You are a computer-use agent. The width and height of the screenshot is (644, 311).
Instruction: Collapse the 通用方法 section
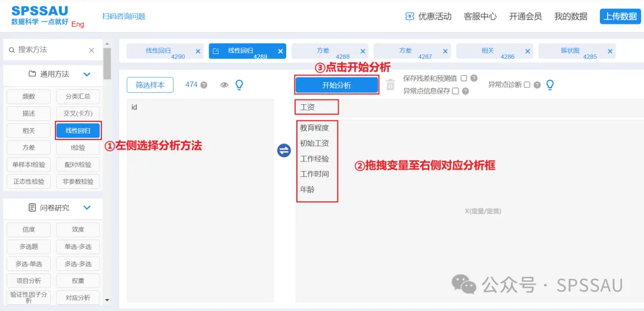click(x=86, y=74)
